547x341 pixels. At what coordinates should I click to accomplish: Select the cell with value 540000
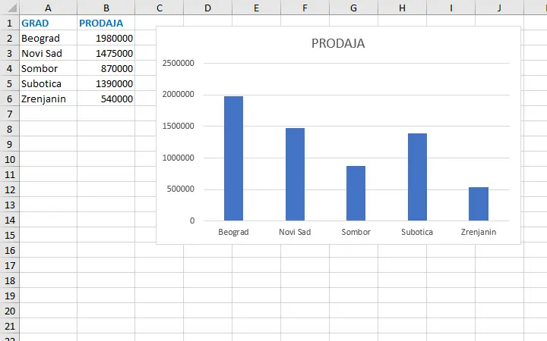(x=106, y=99)
